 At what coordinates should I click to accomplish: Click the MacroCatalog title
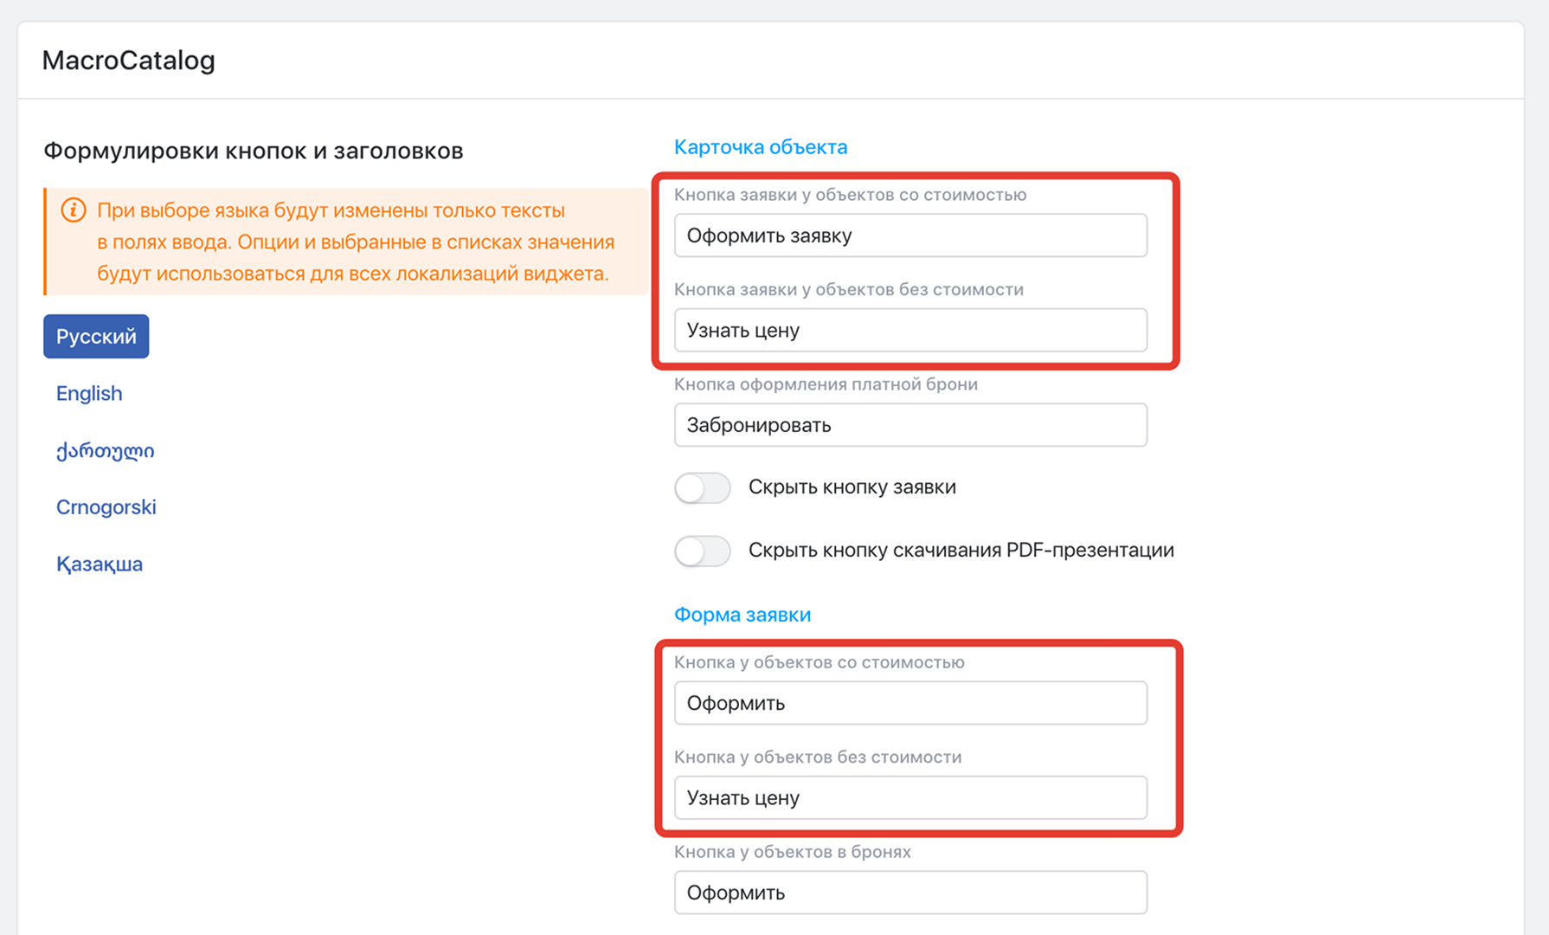point(129,61)
